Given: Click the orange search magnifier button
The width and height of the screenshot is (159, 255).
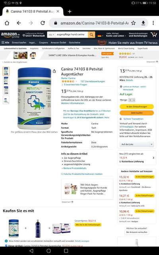Looking at the screenshot, I should [91, 35].
